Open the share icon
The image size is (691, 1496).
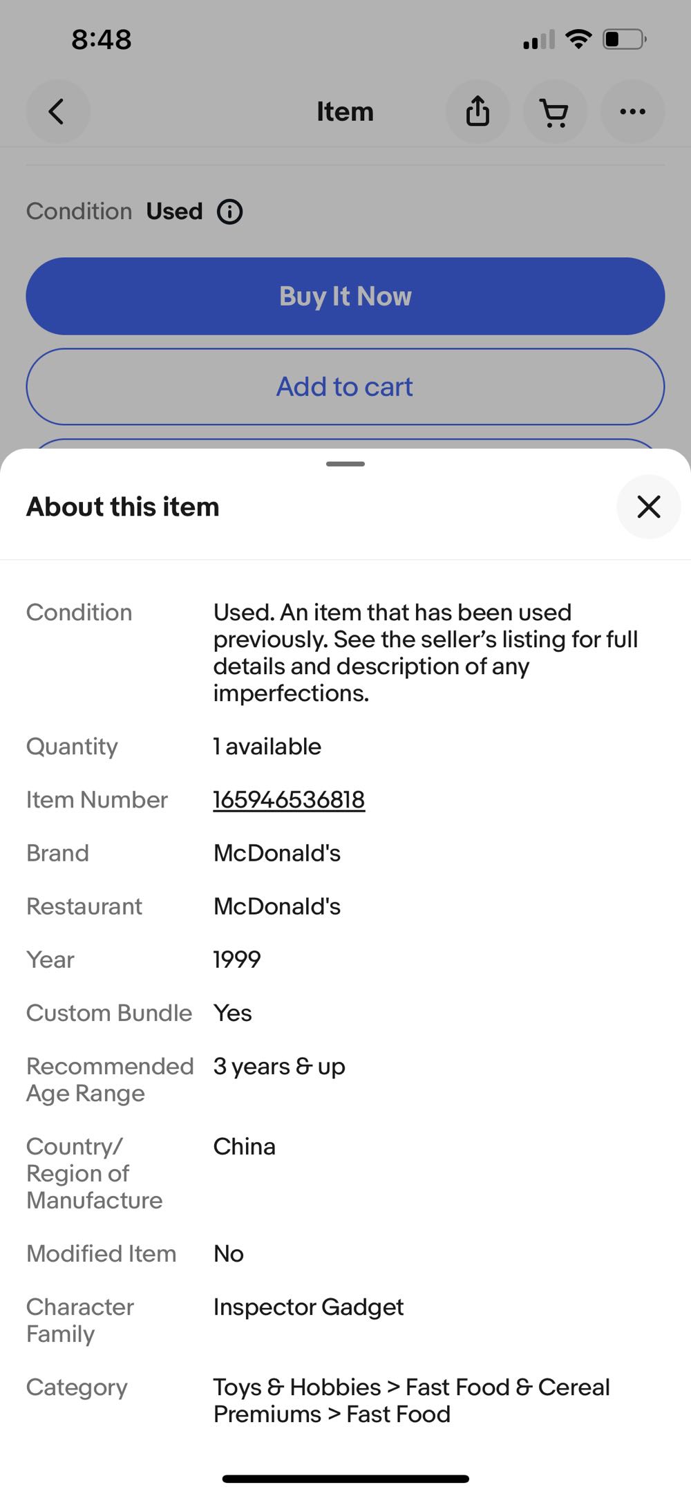(477, 111)
